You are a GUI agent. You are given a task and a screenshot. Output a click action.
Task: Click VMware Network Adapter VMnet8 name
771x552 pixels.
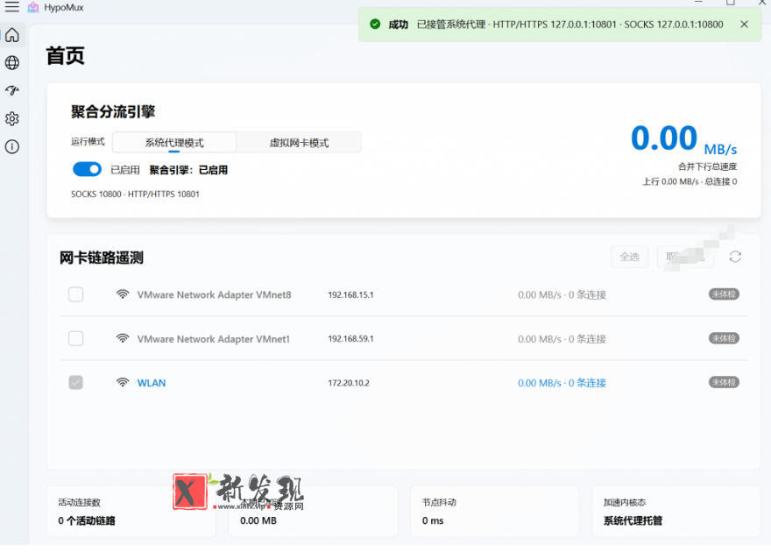tap(214, 295)
